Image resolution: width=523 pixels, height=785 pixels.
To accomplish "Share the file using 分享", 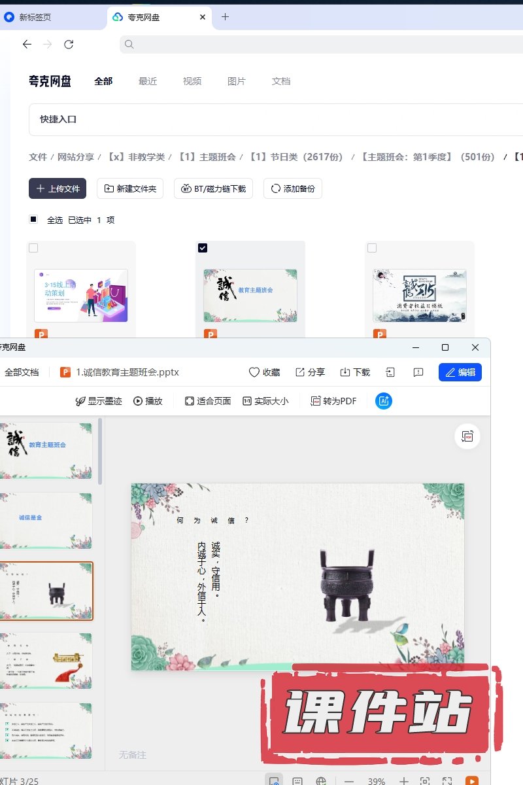I will [310, 372].
